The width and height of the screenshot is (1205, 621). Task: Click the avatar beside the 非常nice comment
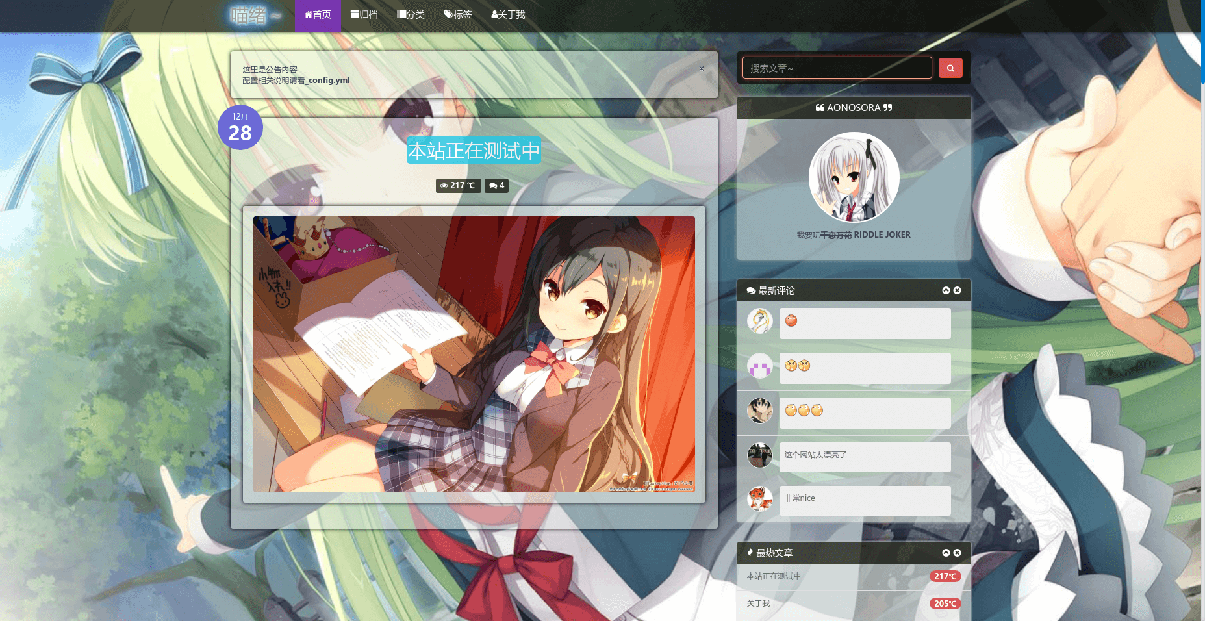point(759,498)
